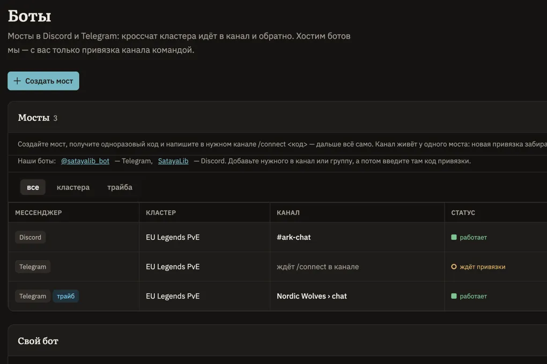This screenshot has height=364, width=547.
Task: Click Telegram badge in the pending row
Action: 33,267
